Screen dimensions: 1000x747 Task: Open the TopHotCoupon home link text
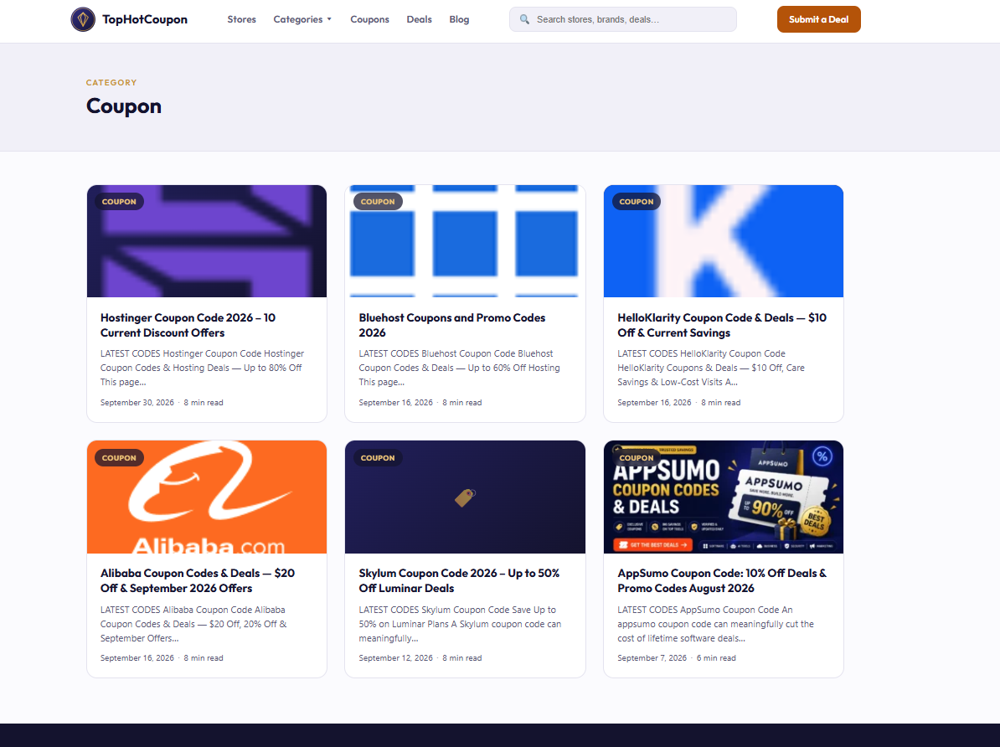[x=145, y=20]
